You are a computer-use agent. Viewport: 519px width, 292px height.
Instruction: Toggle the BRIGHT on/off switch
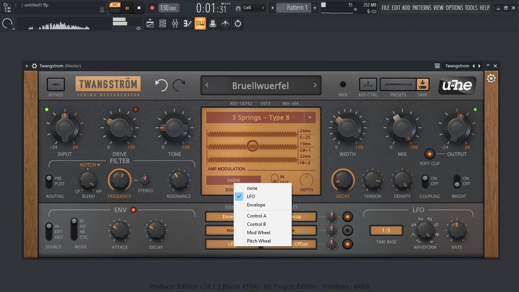(x=457, y=181)
